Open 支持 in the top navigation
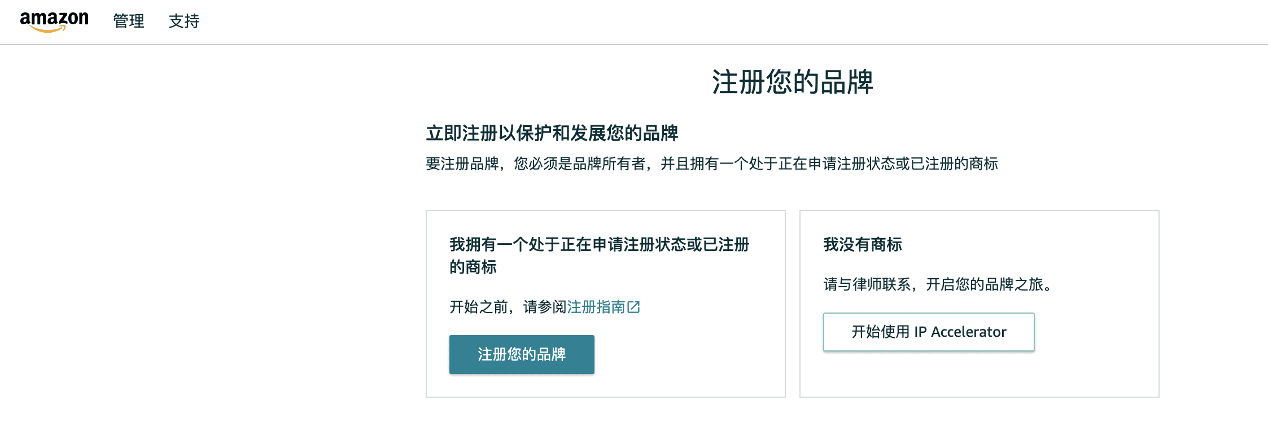The width and height of the screenshot is (1268, 422). (x=183, y=21)
